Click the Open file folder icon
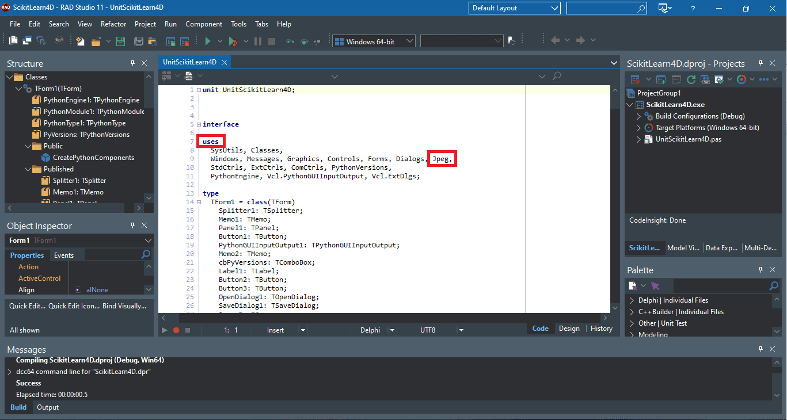This screenshot has width=787, height=420. click(96, 41)
